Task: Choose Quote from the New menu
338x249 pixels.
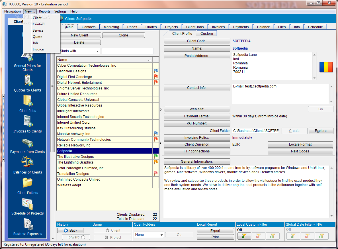Action: pos(38,37)
